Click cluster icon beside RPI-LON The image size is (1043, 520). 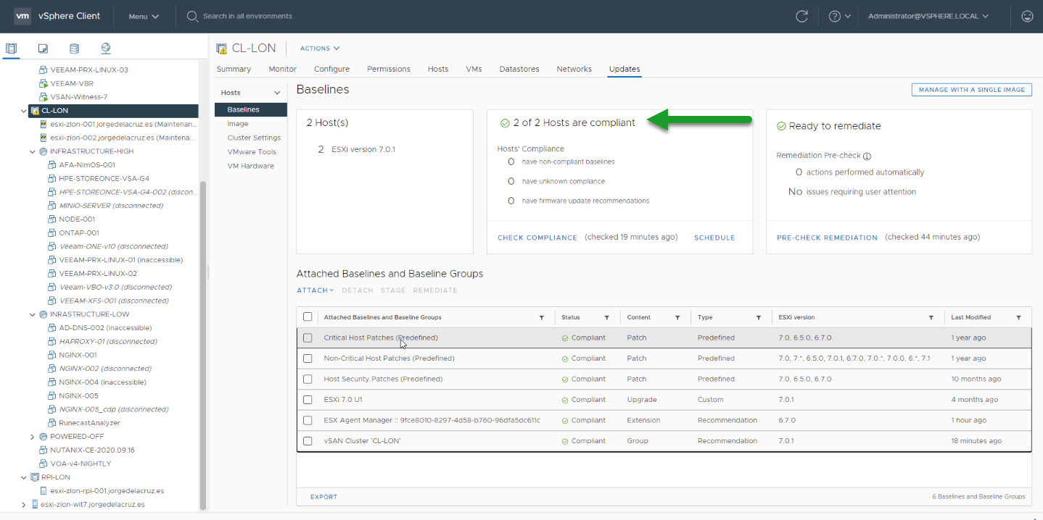pyautogui.click(x=35, y=477)
